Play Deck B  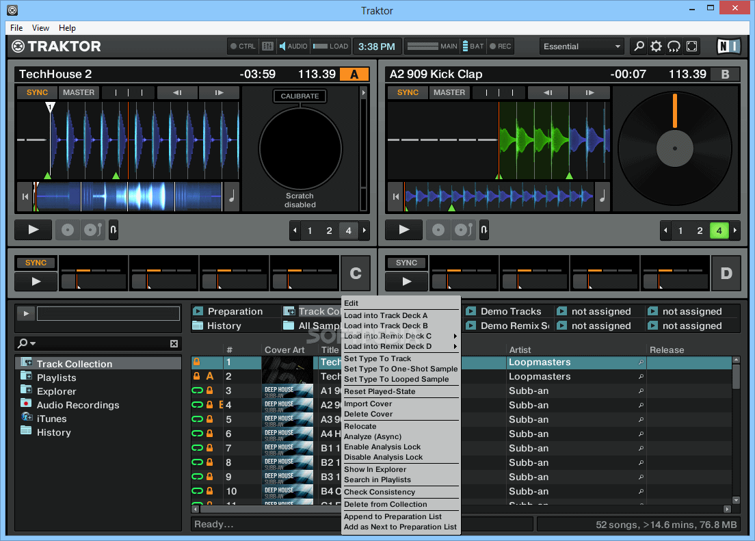click(x=404, y=230)
